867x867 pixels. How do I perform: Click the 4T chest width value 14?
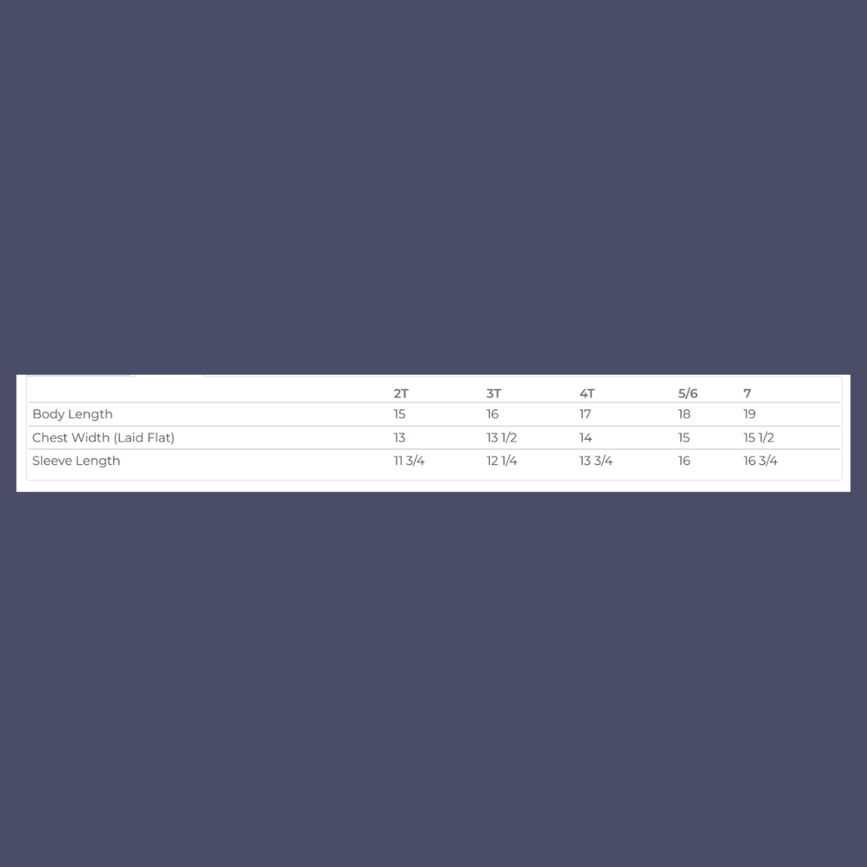click(x=585, y=438)
